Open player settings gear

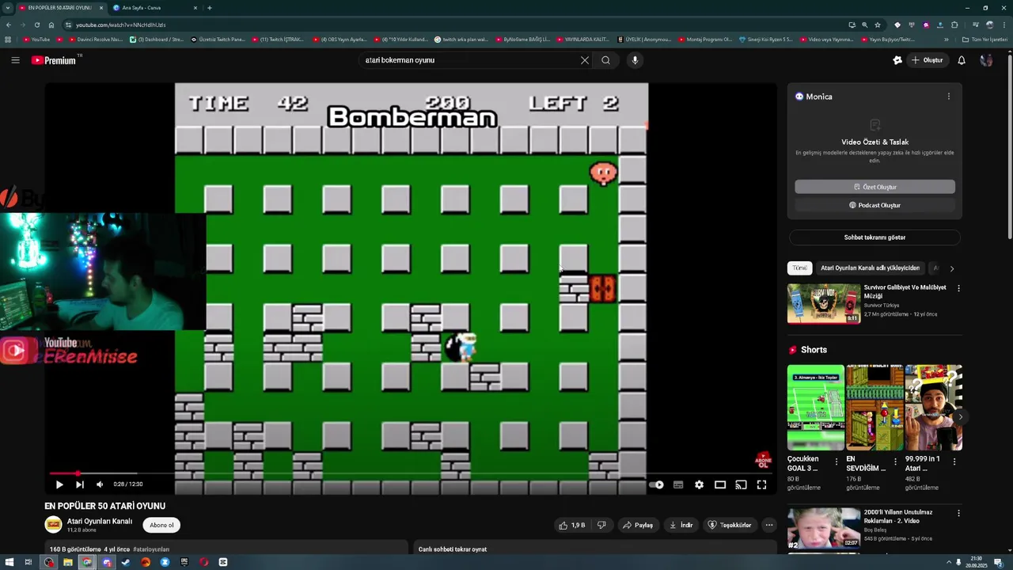pos(699,484)
